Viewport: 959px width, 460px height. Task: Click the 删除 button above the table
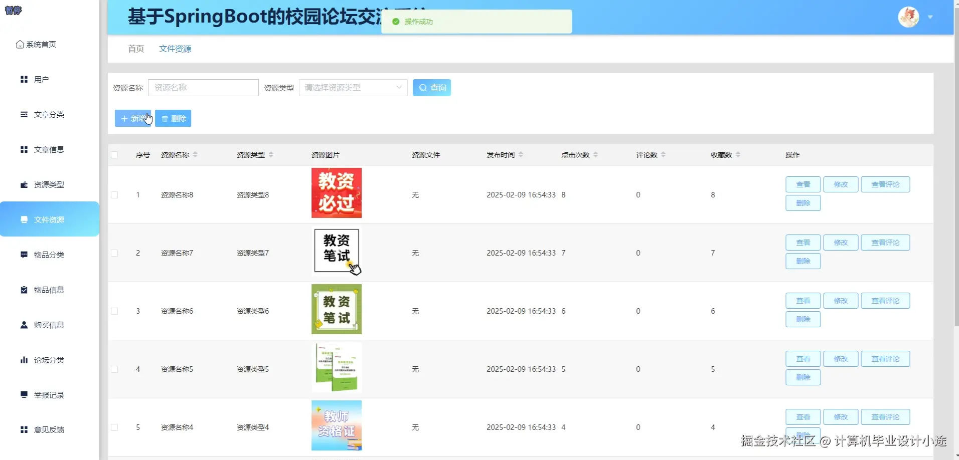173,118
